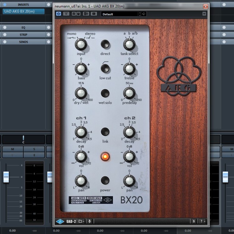Toggle the wet solo push button
Image resolution: width=234 pixels, height=234 pixels.
(x=105, y=93)
